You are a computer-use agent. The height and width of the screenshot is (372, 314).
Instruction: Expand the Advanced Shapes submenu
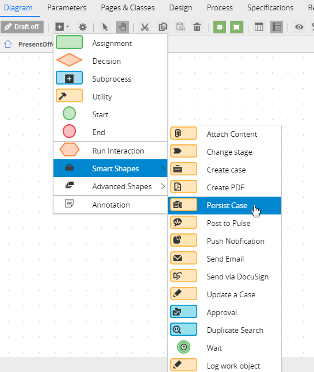point(110,186)
